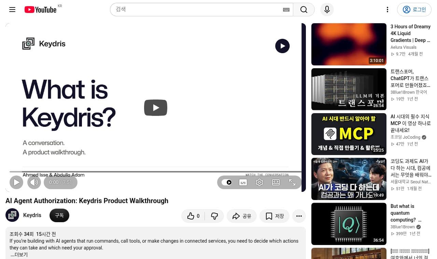
Task: Enter fullscreen mode
Action: coord(292,182)
